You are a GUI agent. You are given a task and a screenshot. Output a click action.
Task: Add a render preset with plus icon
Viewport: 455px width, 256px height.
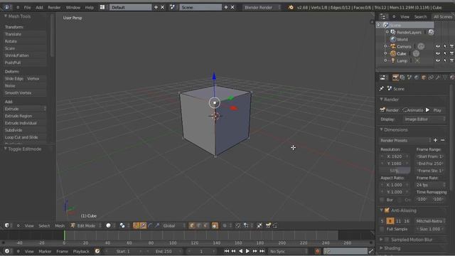pos(435,140)
